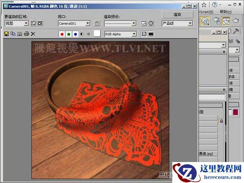Open the MAXScript menu
Screen dimensions: 244x183
click(206, 12)
